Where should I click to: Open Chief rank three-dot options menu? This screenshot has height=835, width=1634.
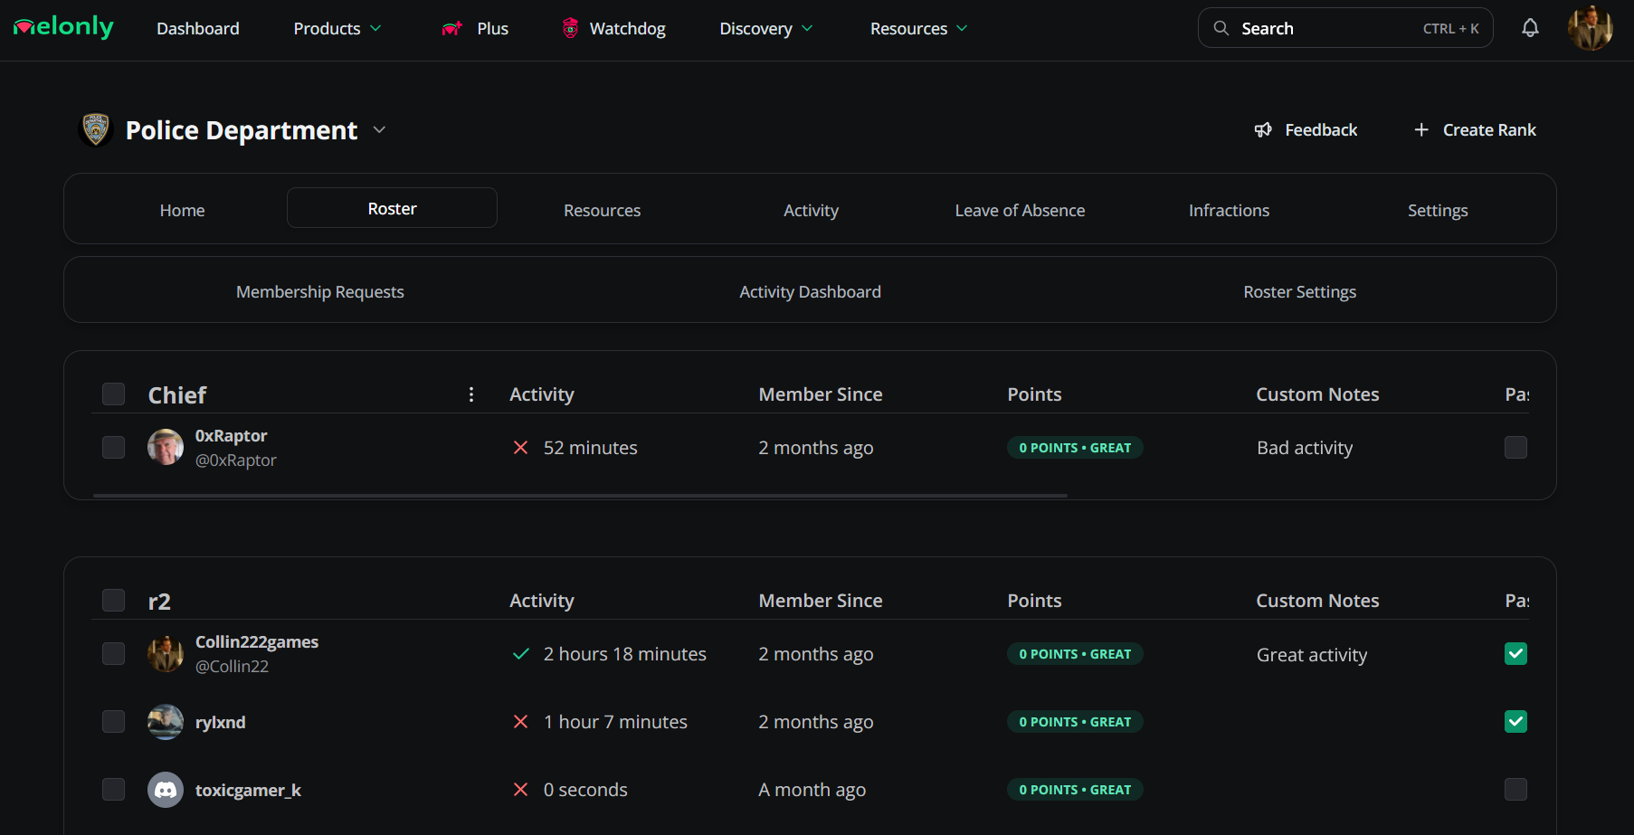pos(471,394)
